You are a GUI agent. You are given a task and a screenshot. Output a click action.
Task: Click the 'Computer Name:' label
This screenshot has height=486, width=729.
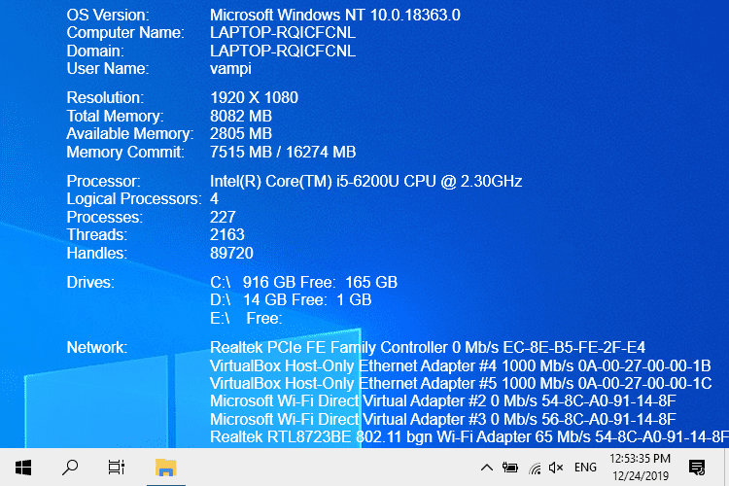coord(125,32)
